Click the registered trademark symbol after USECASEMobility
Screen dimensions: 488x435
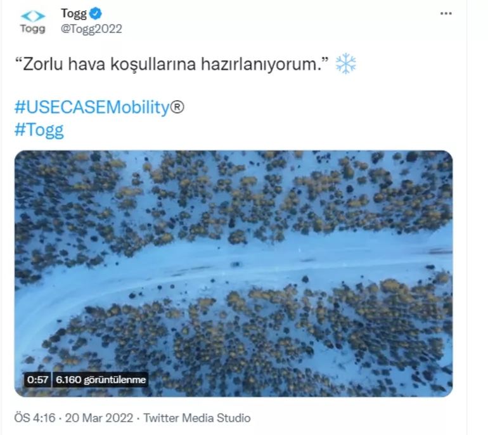177,107
